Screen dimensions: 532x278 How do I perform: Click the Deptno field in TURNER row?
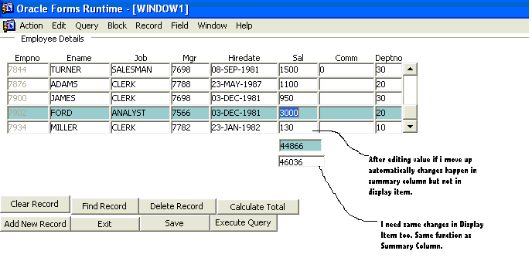(388, 69)
